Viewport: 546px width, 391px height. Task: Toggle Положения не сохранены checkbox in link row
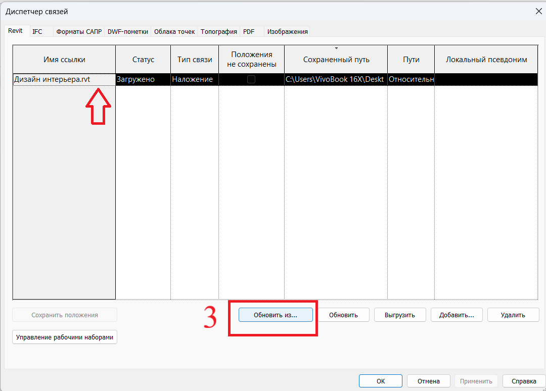click(x=251, y=79)
